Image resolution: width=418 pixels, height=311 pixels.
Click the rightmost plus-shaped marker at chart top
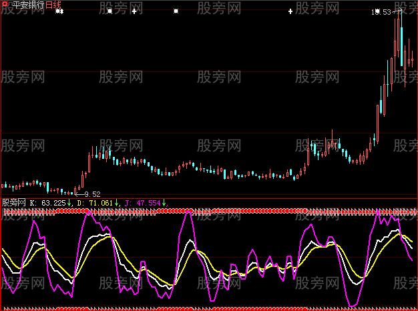(290, 12)
